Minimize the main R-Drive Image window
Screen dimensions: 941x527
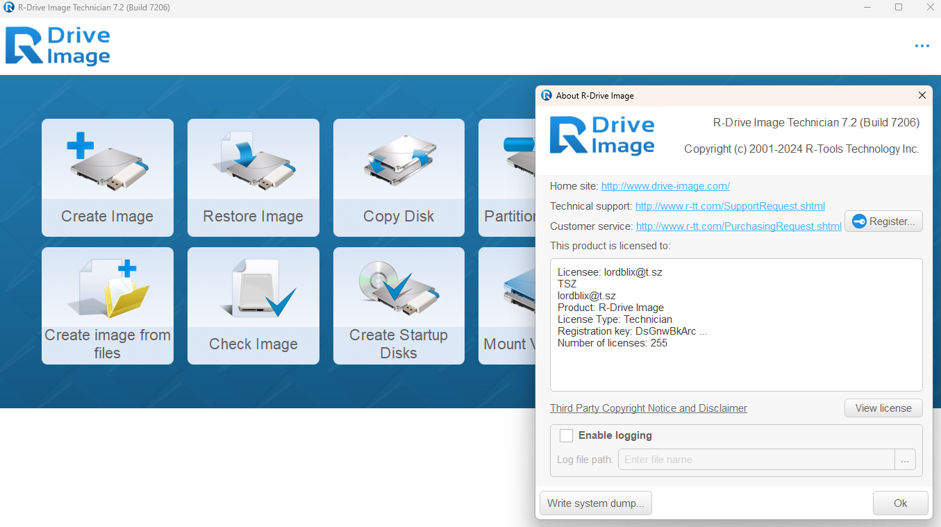click(x=866, y=8)
